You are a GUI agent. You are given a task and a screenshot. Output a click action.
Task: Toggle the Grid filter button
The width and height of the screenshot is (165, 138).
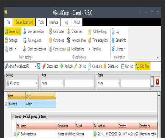143,66
